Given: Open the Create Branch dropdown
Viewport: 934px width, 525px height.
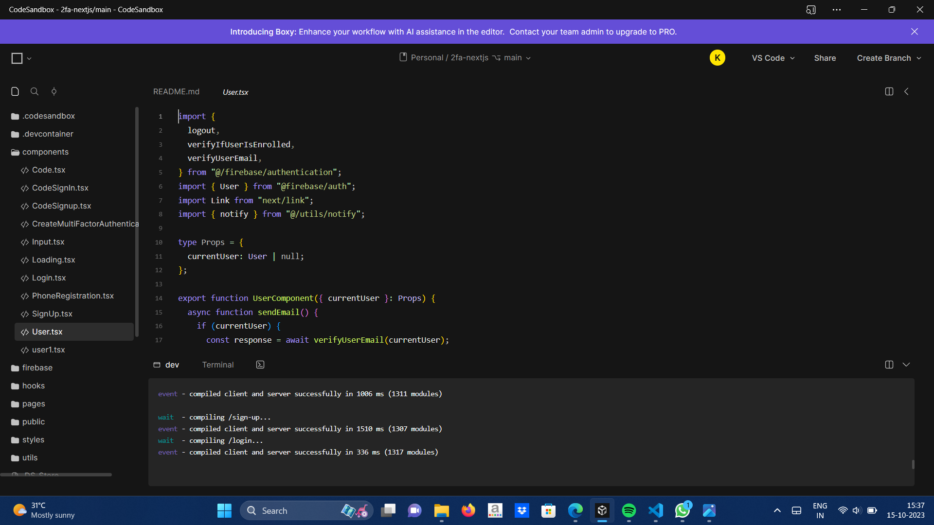Looking at the screenshot, I should (889, 58).
